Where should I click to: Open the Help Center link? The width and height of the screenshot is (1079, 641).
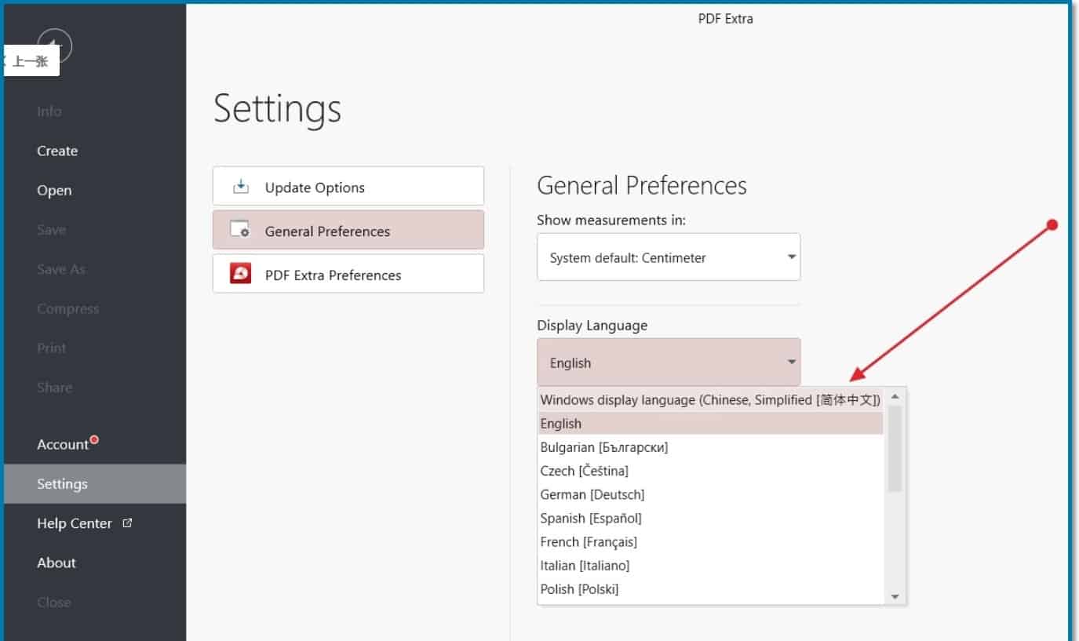tap(75, 523)
